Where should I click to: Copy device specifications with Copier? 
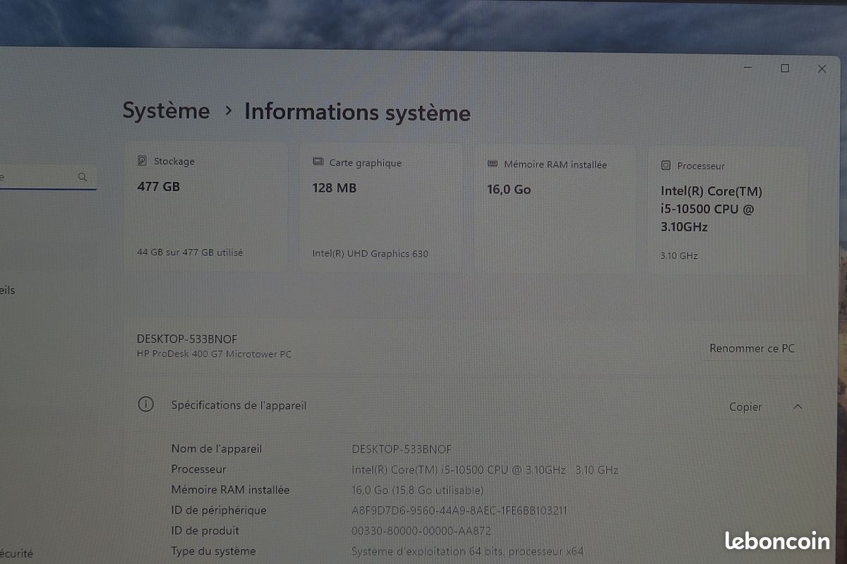(x=745, y=407)
